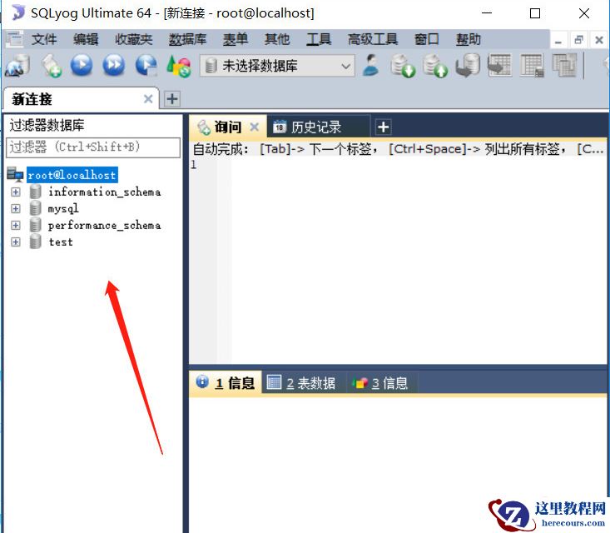
Task: Click the execute all queries icon
Action: click(x=114, y=65)
